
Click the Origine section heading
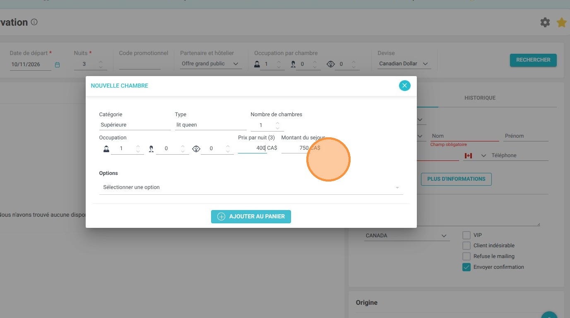(367, 303)
